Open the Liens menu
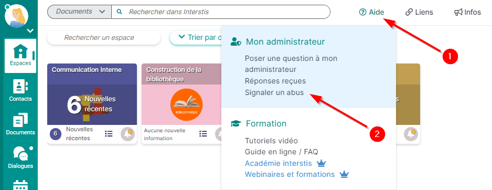This screenshot has height=190, width=492. (x=419, y=12)
